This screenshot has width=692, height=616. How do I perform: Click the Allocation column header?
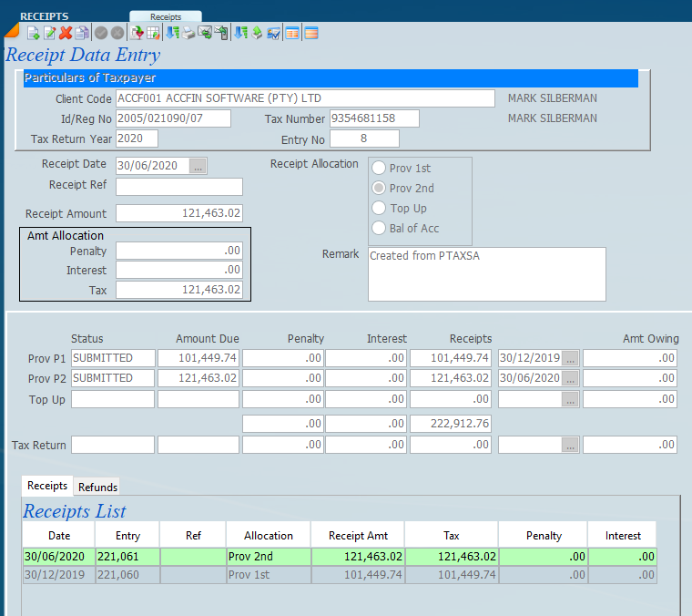(269, 536)
